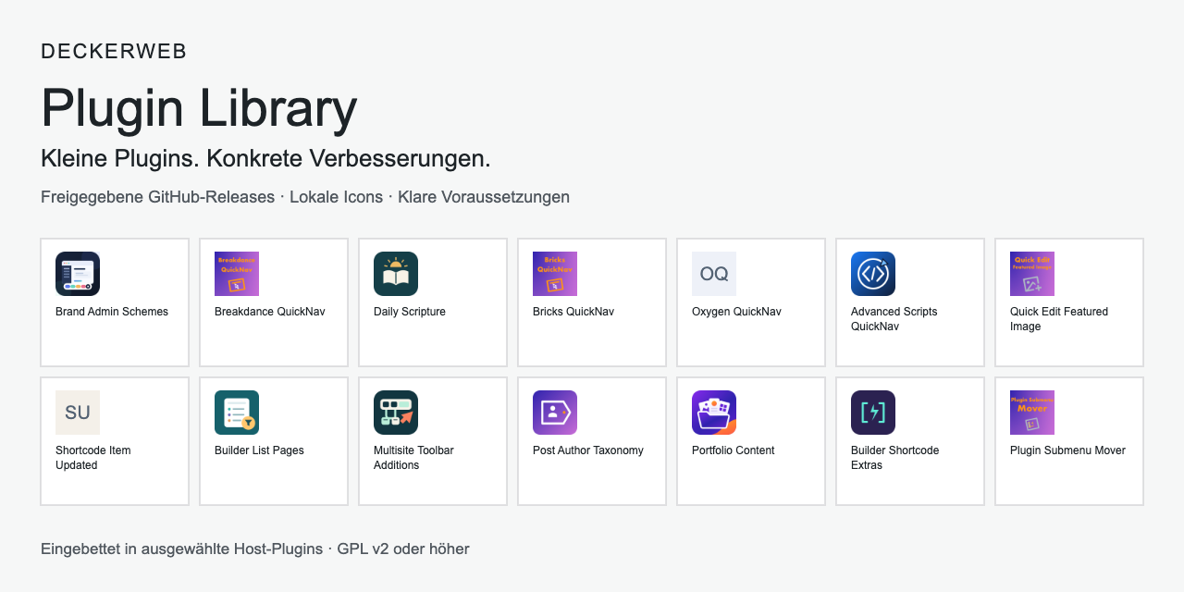
Task: Open the Portfolio Content label
Action: (734, 450)
